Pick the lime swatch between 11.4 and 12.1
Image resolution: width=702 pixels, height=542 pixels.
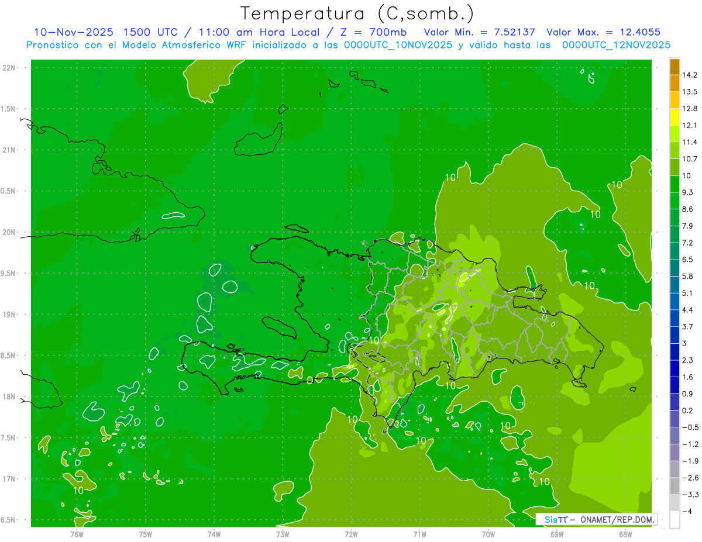click(675, 134)
